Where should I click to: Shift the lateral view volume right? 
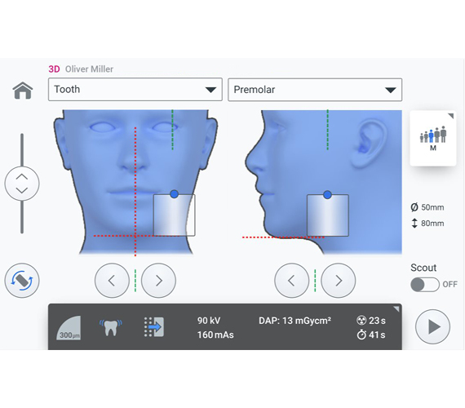[339, 281]
